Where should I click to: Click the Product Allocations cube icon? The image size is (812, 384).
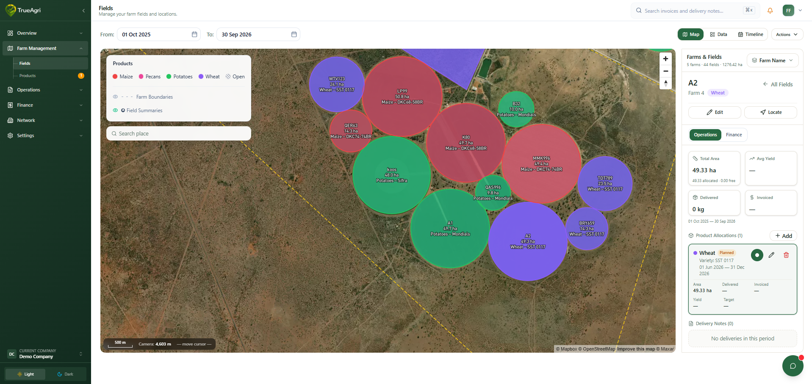[691, 235]
